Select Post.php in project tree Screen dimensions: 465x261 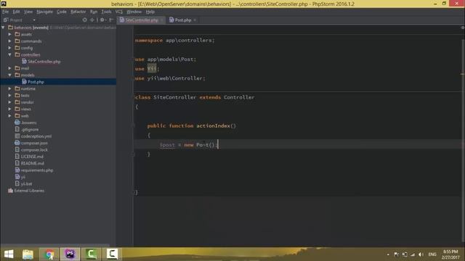(x=36, y=82)
